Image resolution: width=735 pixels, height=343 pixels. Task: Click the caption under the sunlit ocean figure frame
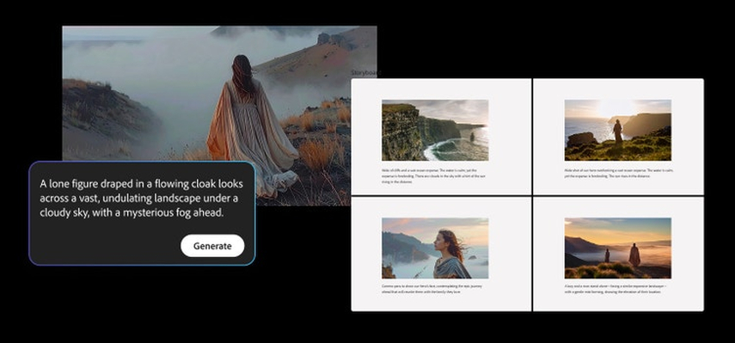point(619,173)
